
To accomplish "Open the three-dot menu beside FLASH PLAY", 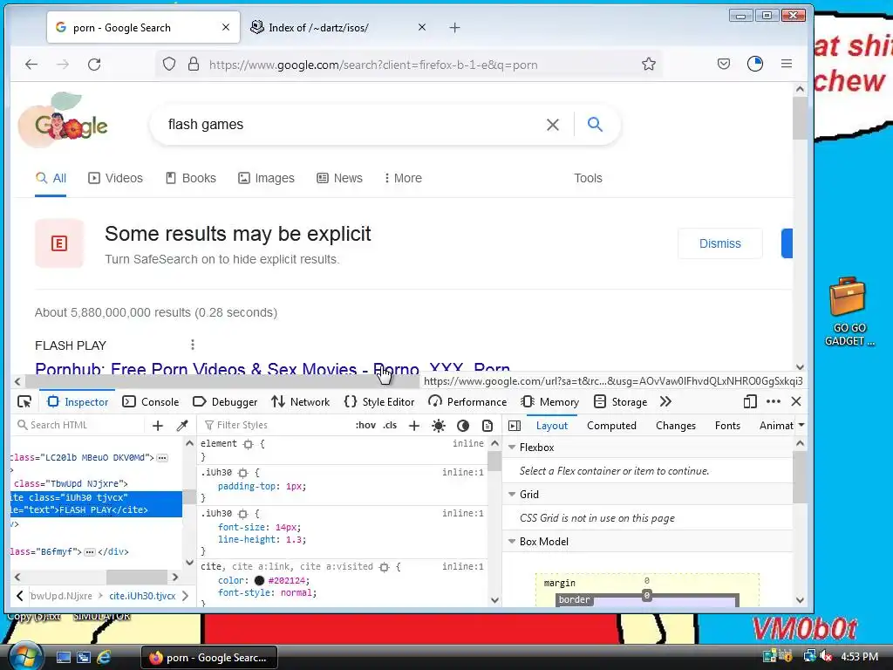I will 193,345.
